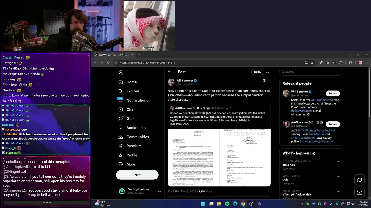
Task: Close the Will Sommer on X tab
Action: coord(133,55)
